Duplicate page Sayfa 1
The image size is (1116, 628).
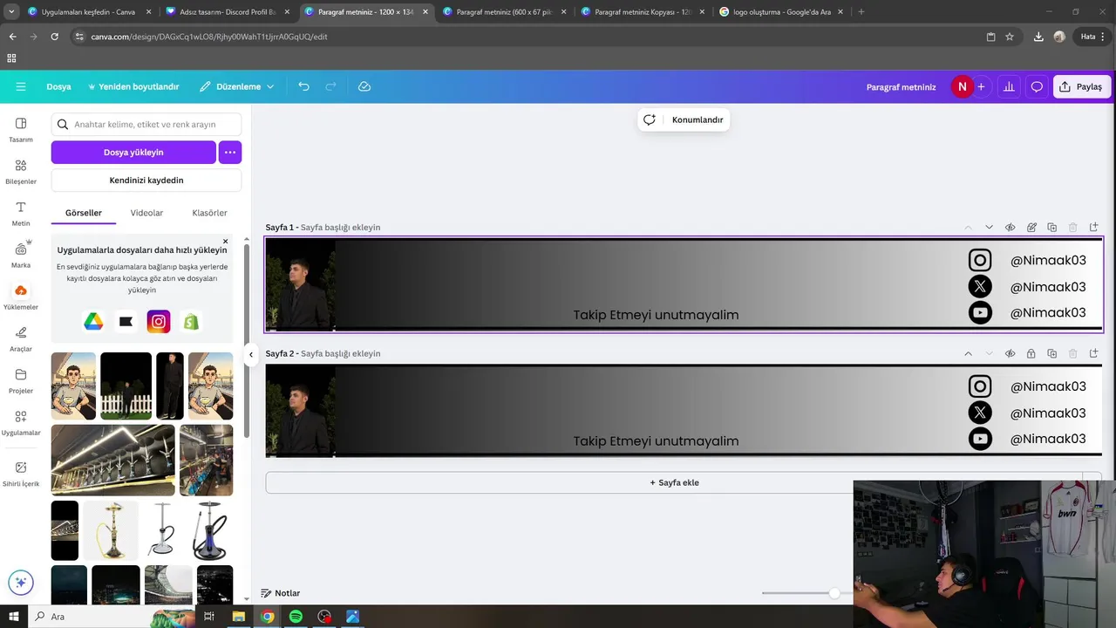(1051, 228)
